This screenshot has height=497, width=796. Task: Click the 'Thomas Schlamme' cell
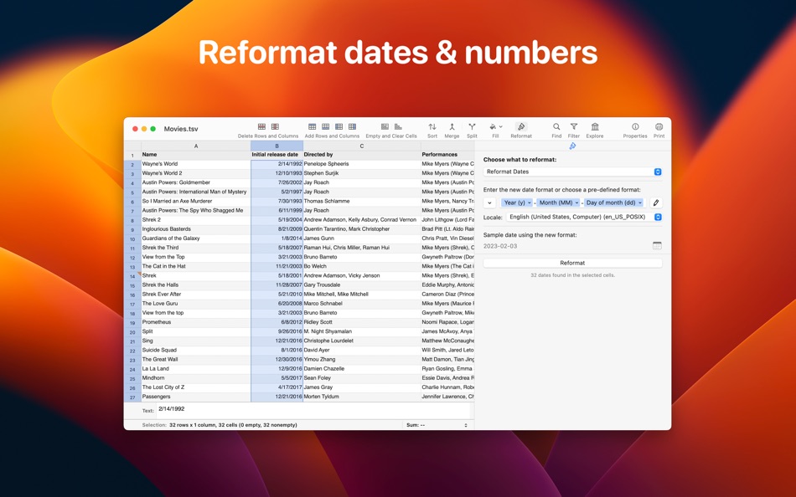pyautogui.click(x=362, y=202)
